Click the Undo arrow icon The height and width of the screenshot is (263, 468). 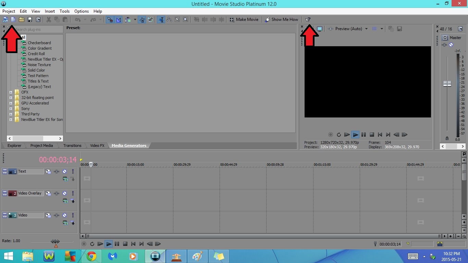point(77,20)
